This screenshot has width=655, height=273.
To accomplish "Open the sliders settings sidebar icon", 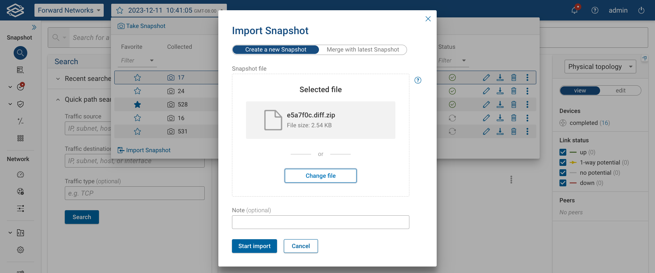I will tap(20, 209).
